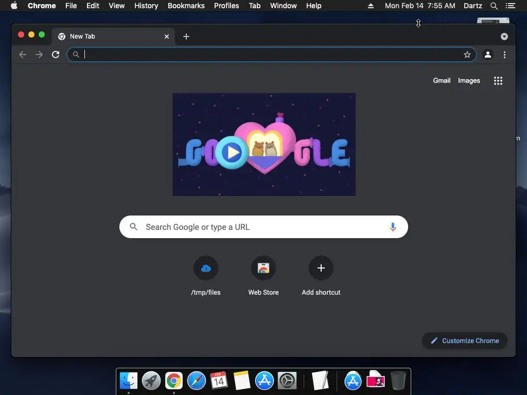527x395 pixels.
Task: Click the back navigation arrow
Action: [23, 55]
